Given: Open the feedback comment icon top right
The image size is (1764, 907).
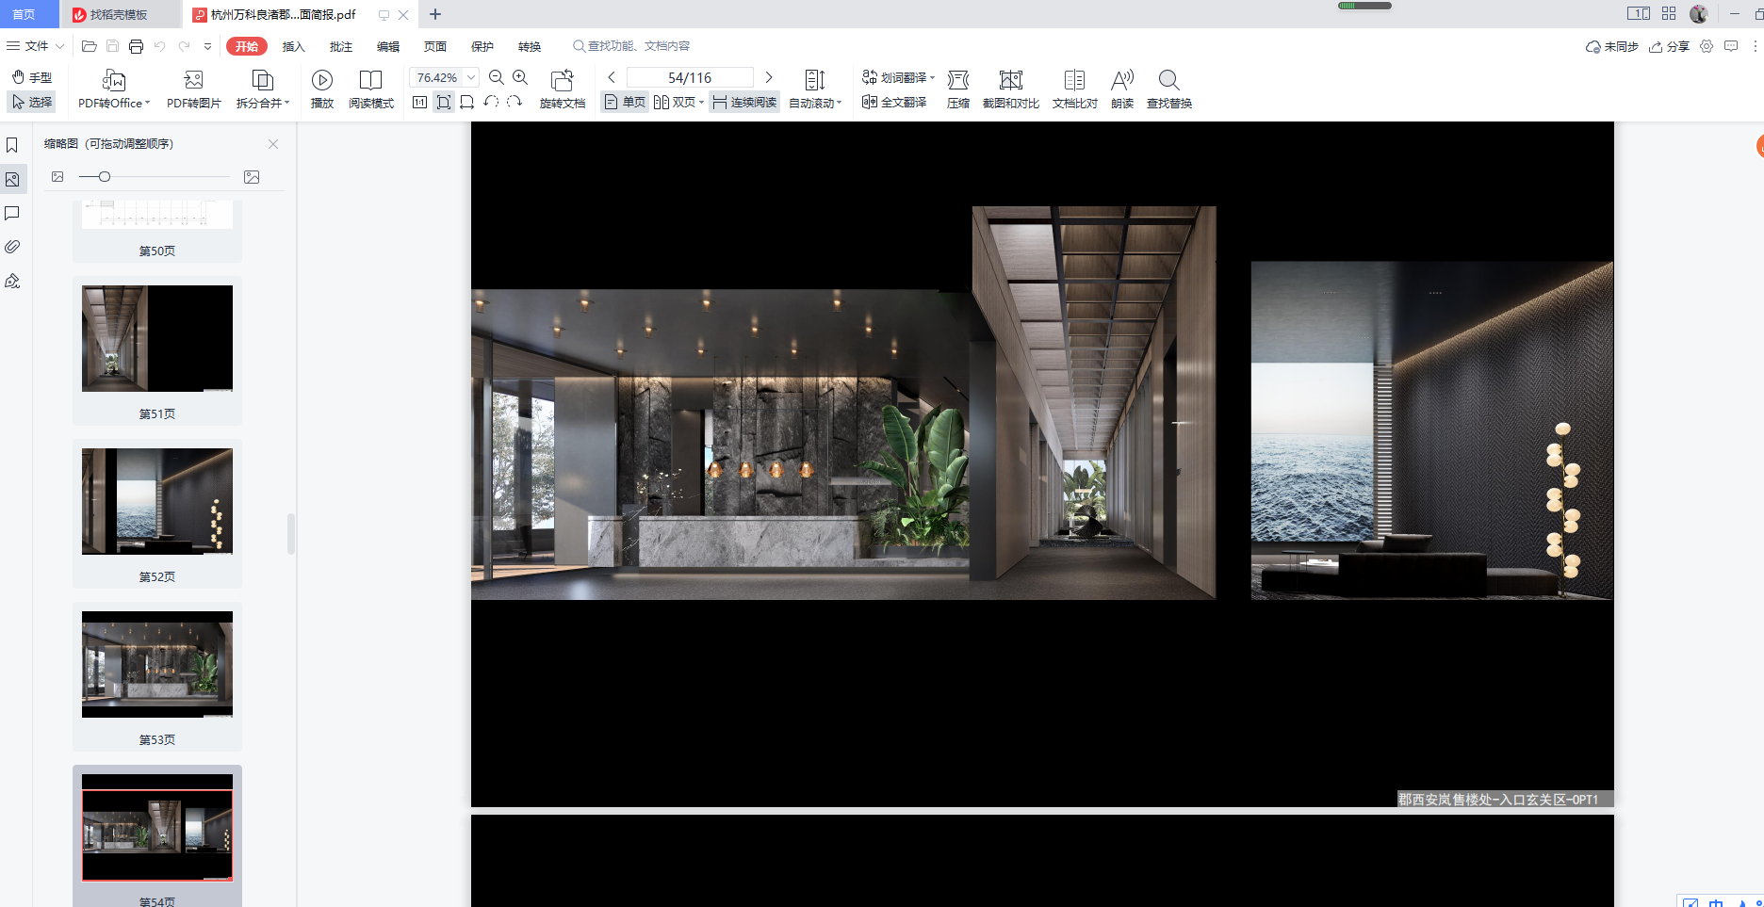Looking at the screenshot, I should pos(1731,46).
